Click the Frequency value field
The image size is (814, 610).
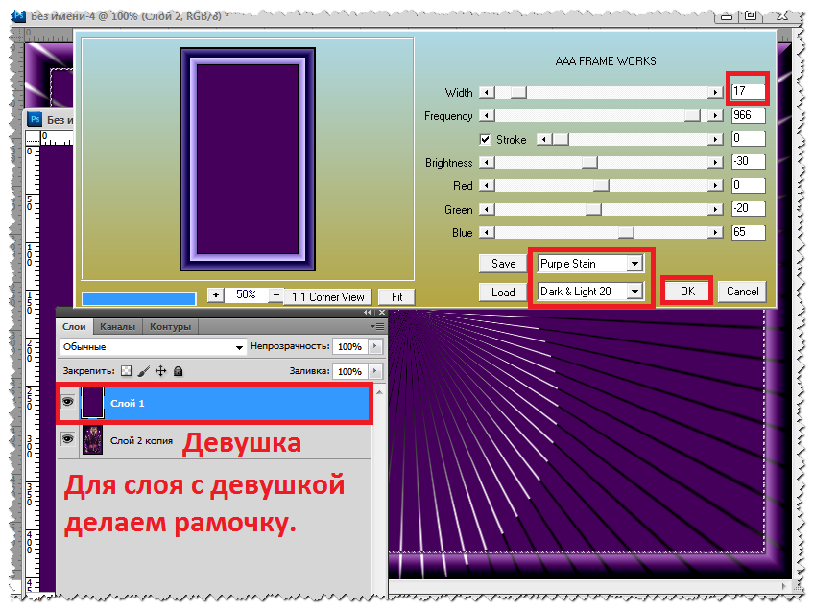(748, 115)
